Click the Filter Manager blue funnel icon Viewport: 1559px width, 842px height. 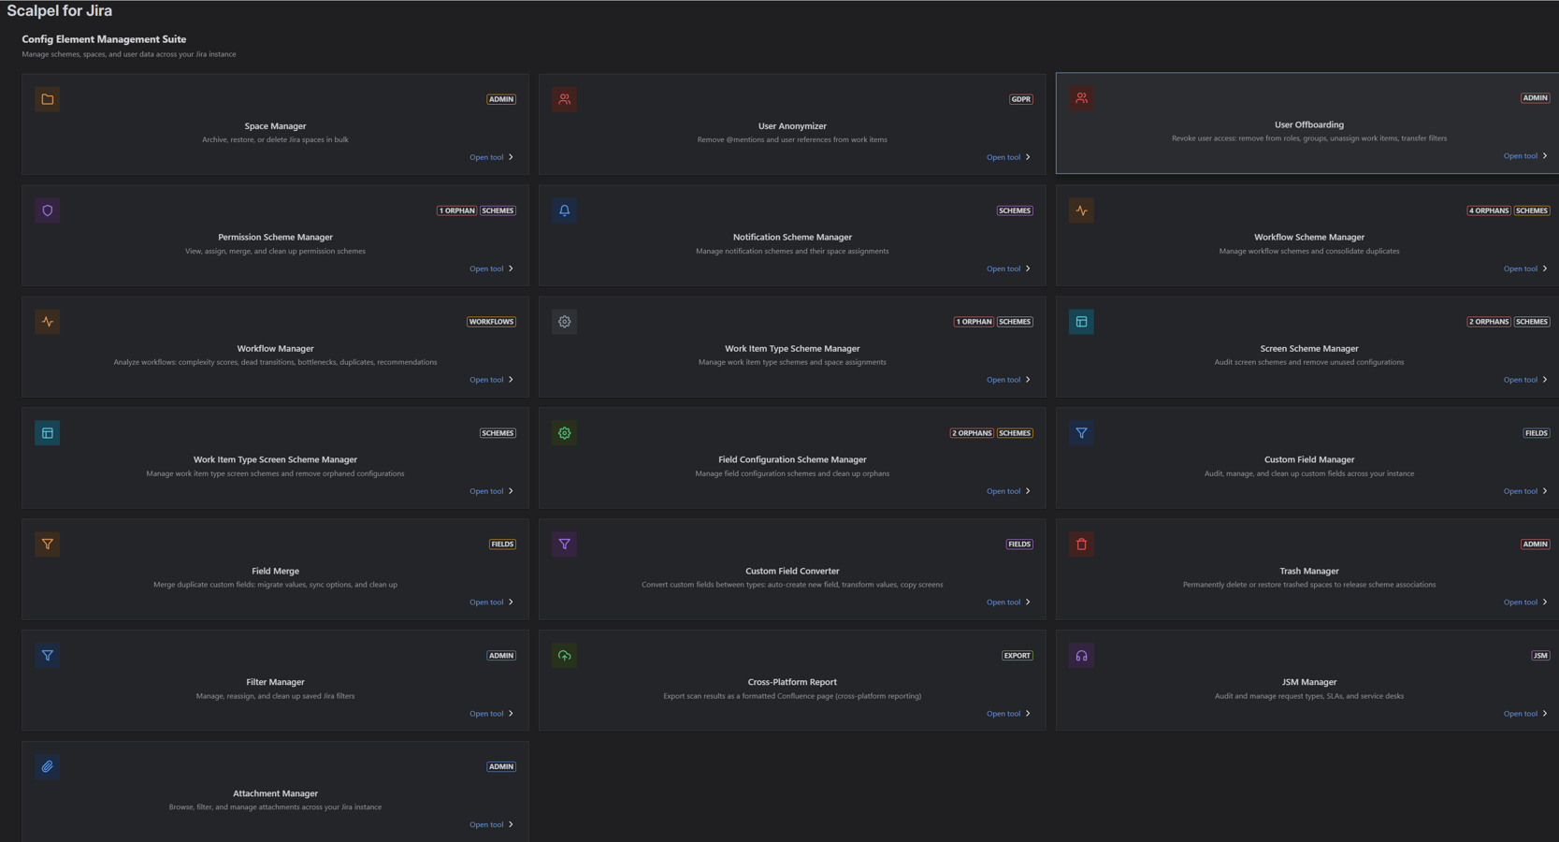(x=48, y=656)
